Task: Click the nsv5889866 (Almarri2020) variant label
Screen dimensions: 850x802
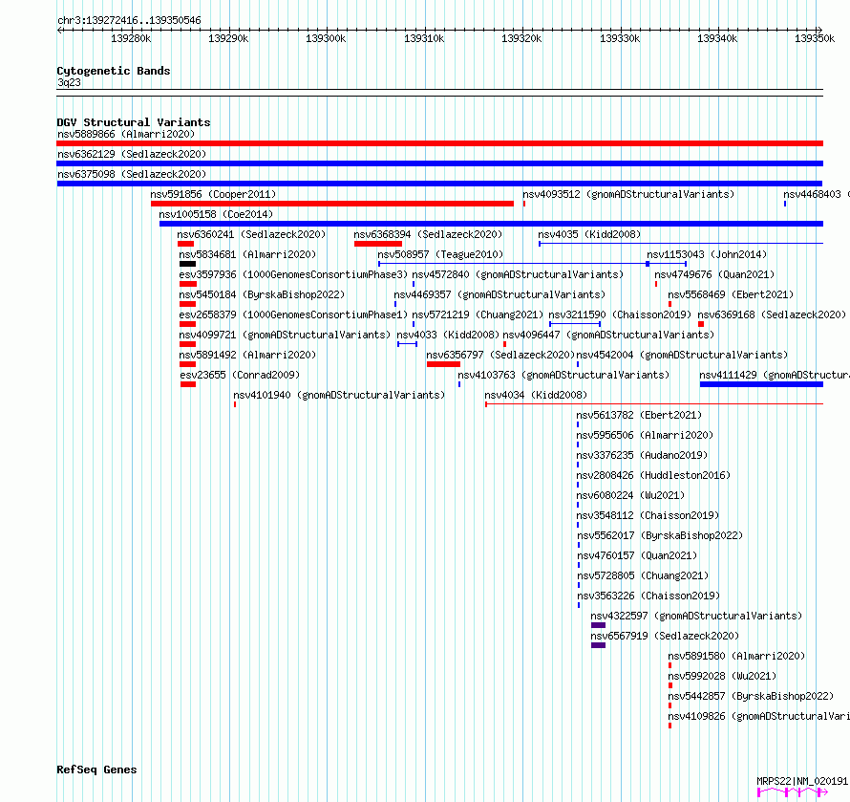Action: (126, 134)
